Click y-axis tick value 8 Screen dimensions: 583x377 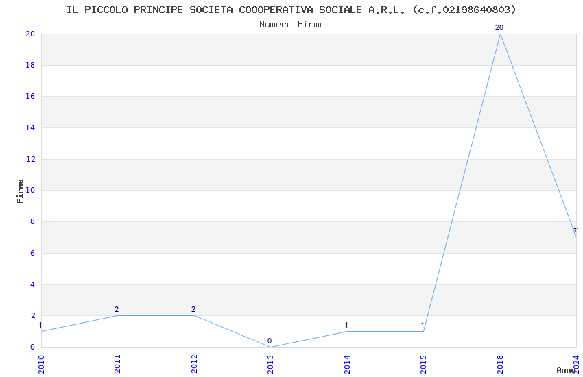click(33, 221)
